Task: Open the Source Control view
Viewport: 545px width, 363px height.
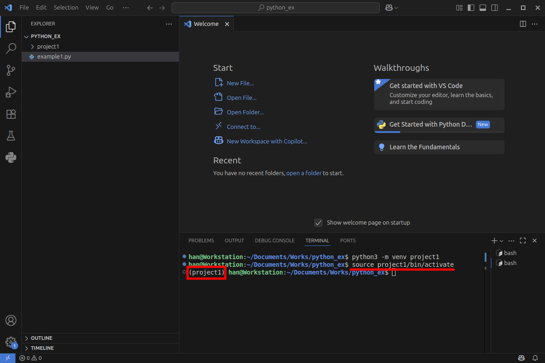Action: coord(11,70)
